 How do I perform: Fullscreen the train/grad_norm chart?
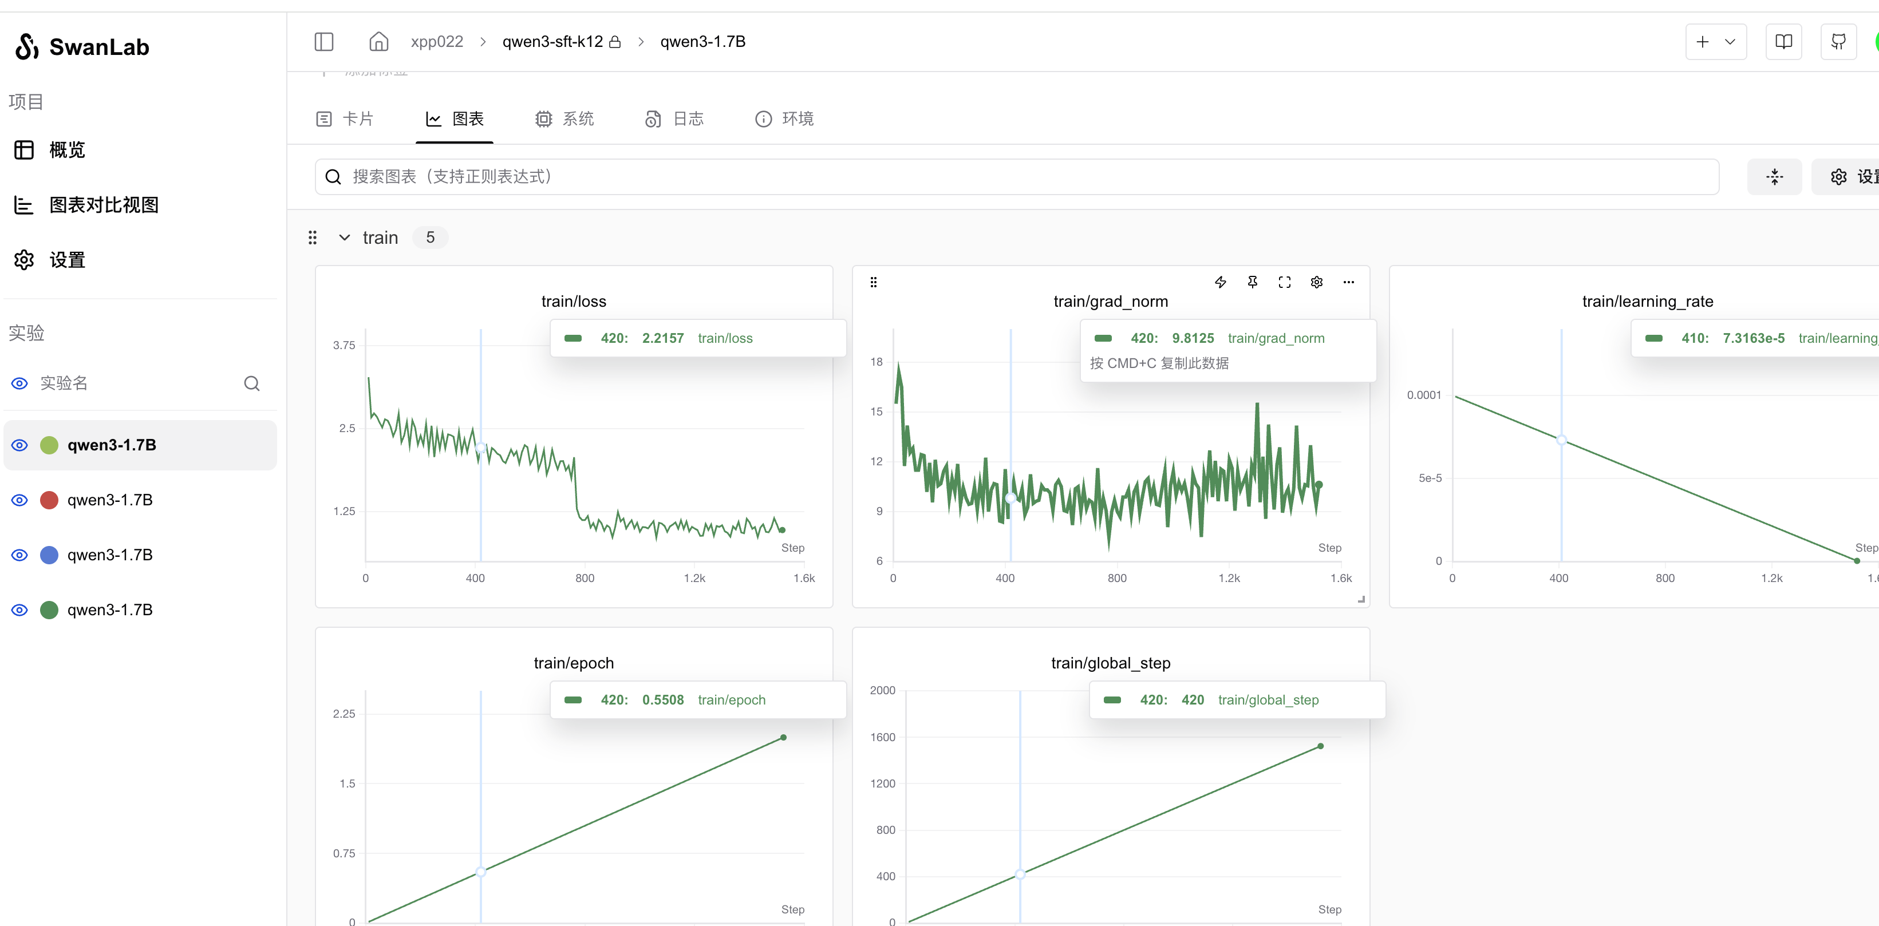(x=1285, y=282)
